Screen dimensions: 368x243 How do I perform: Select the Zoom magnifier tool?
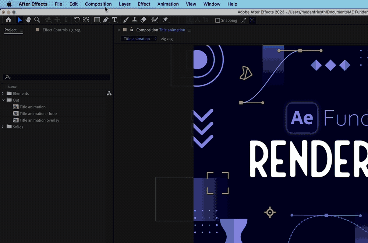37,20
